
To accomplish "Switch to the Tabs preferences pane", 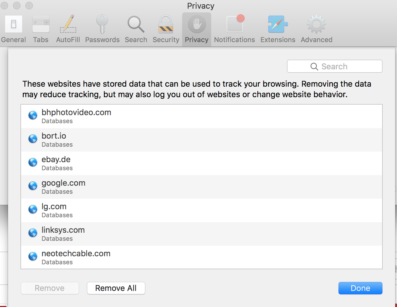I will coord(41,29).
